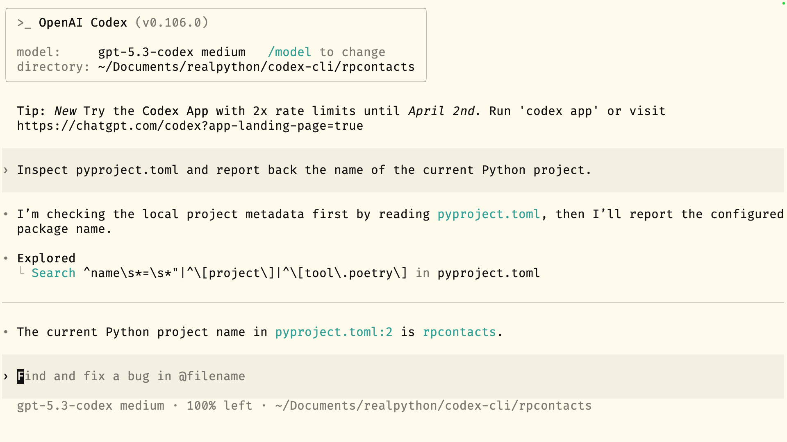Click the OpenAI Codex version text v0.106.0
This screenshot has height=442, width=787.
click(x=172, y=23)
